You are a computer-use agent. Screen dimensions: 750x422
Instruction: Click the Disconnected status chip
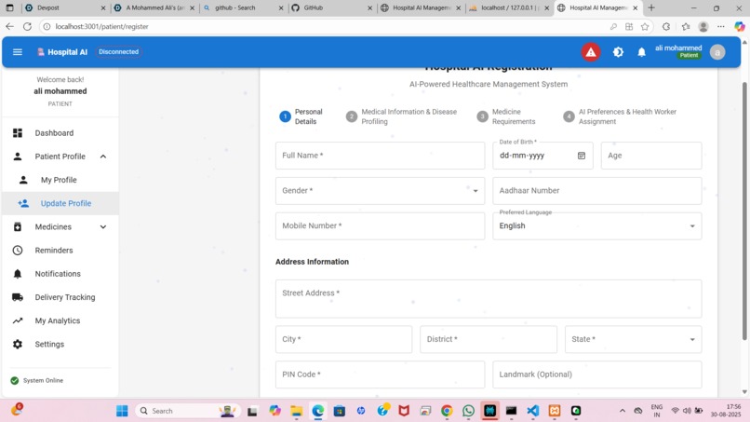(118, 52)
